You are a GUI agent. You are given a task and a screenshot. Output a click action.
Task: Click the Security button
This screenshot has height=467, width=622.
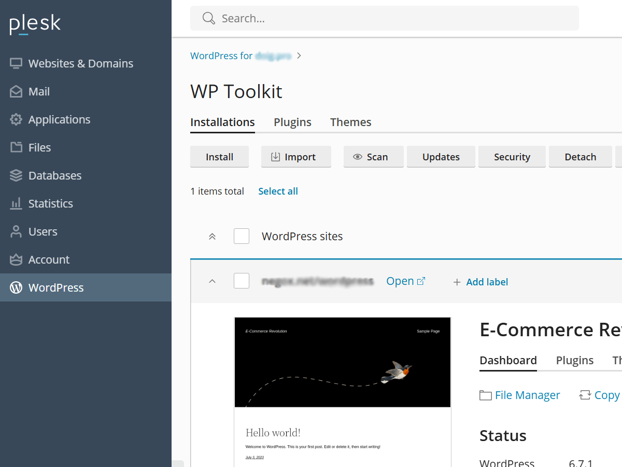(x=512, y=157)
